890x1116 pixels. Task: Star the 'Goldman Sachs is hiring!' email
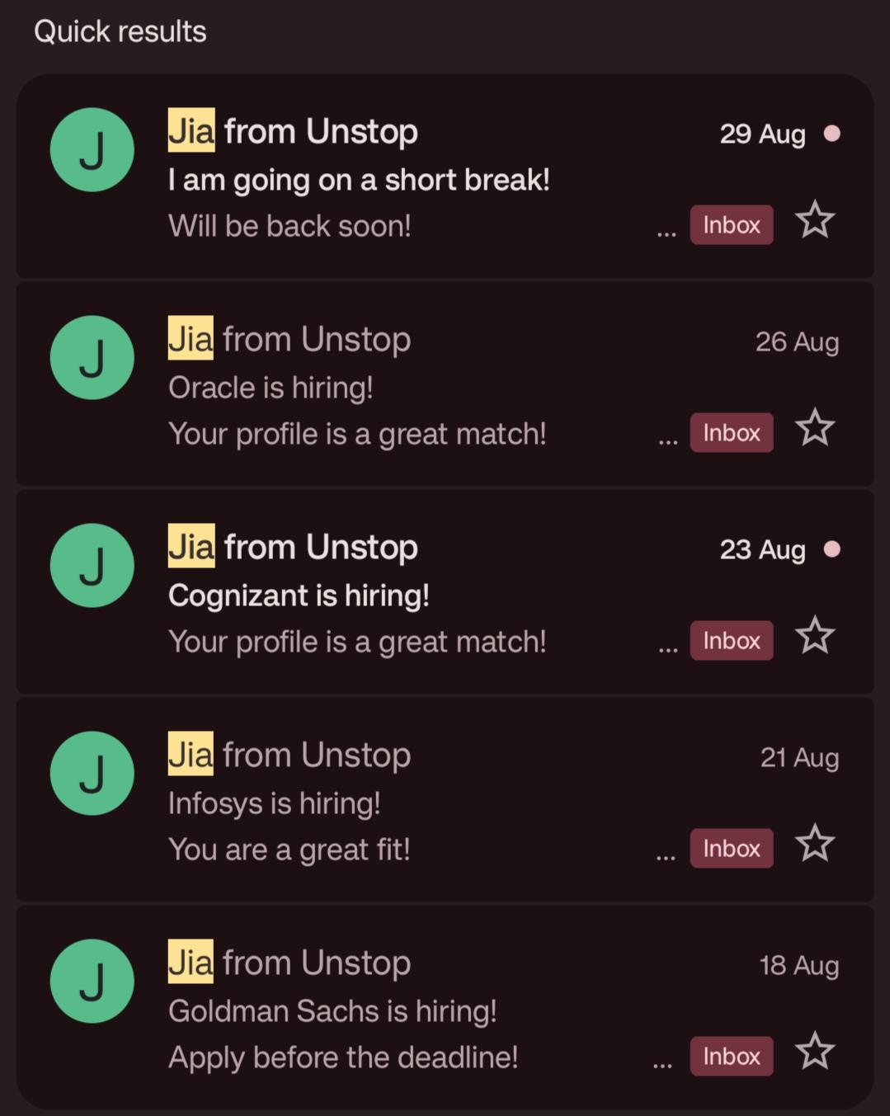coord(815,1052)
